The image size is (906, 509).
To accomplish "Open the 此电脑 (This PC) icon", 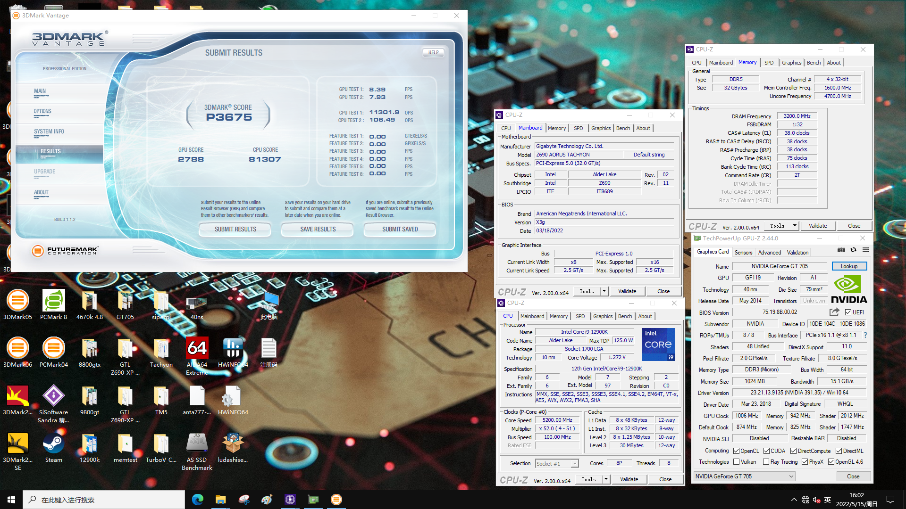I will click(268, 304).
